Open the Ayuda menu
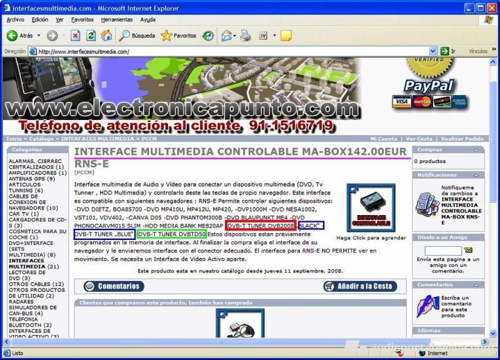Image resolution: width=500 pixels, height=360 pixels. (148, 20)
